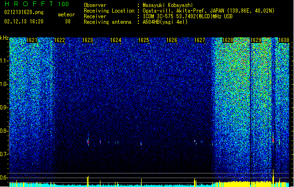Click observer name Masayuki Kobayashi
The height and width of the screenshot is (187, 294).
pyautogui.click(x=168, y=5)
